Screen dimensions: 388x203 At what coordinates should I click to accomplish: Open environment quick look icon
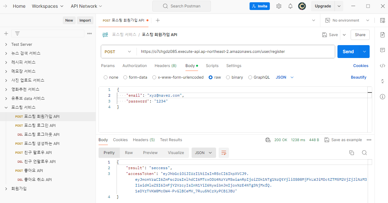click(383, 20)
